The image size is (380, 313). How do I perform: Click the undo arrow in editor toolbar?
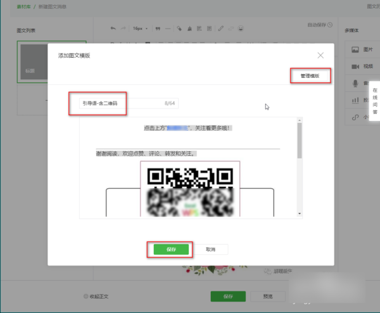click(113, 29)
